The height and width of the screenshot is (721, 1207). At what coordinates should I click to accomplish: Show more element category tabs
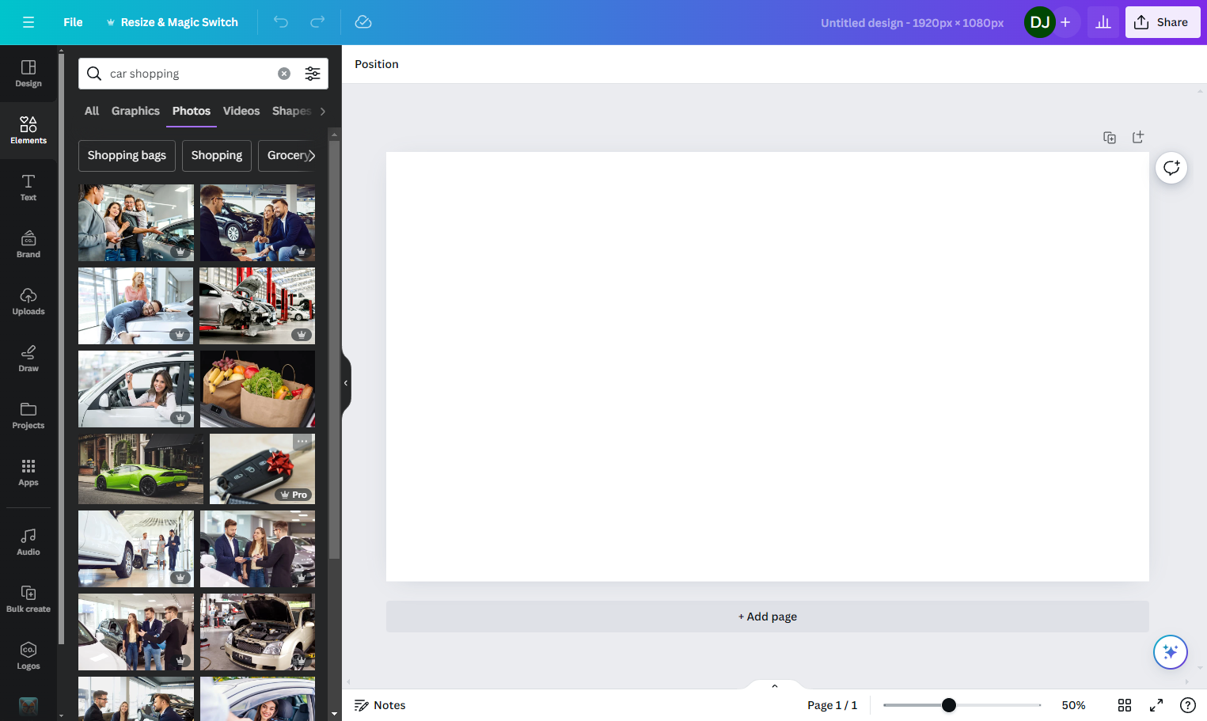click(x=323, y=112)
